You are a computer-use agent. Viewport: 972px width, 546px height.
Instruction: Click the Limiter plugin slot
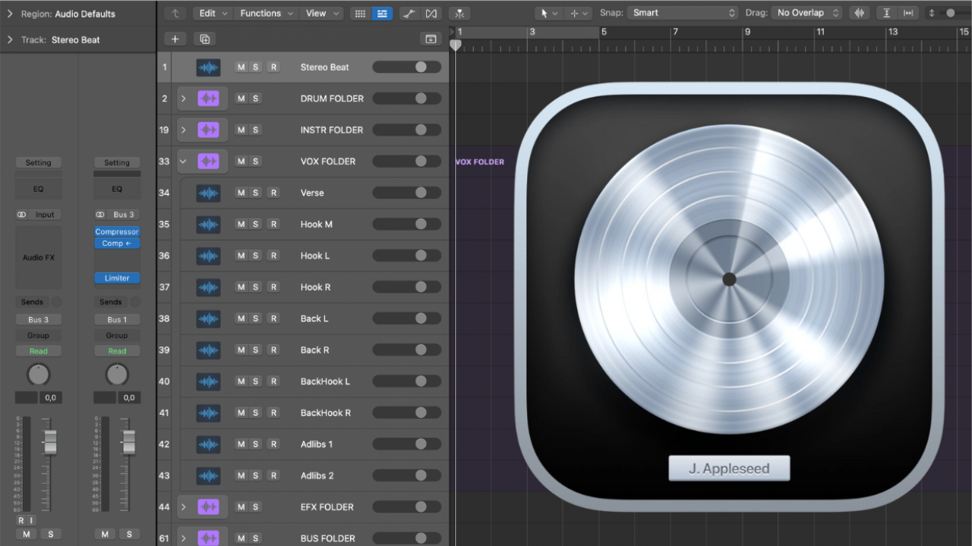point(117,278)
